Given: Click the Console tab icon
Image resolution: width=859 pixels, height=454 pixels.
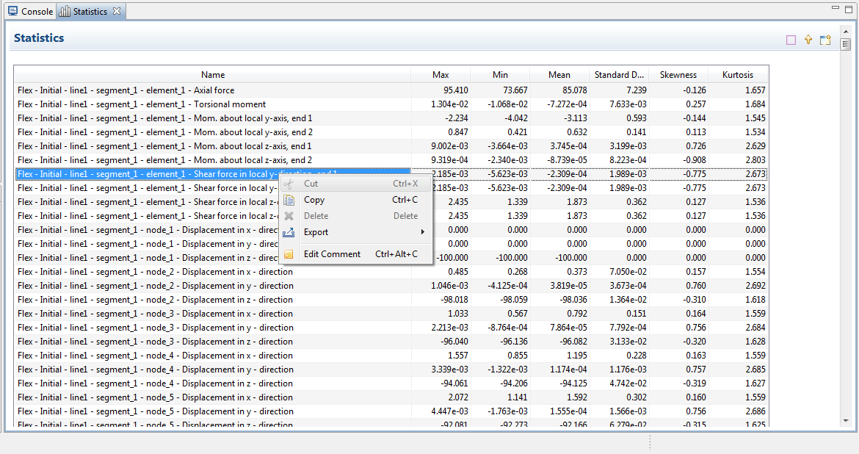Looking at the screenshot, I should coord(12,11).
